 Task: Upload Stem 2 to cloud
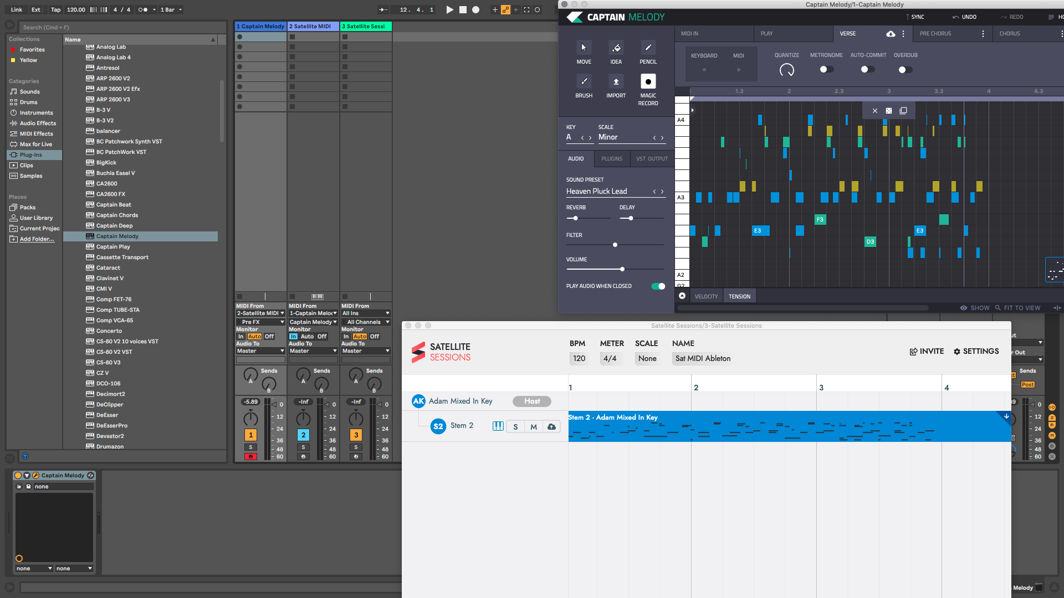(551, 426)
